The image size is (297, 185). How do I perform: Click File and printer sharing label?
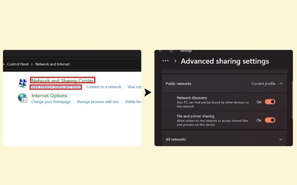(196, 116)
